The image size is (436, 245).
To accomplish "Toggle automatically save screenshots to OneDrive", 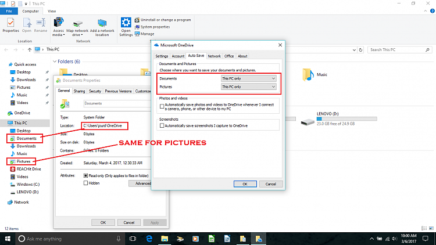I will coord(162,125).
